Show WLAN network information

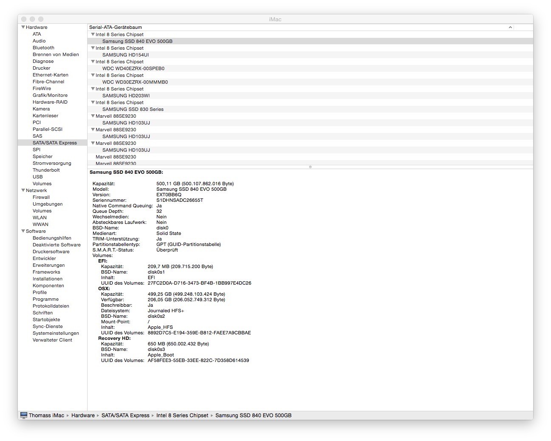[x=40, y=218]
